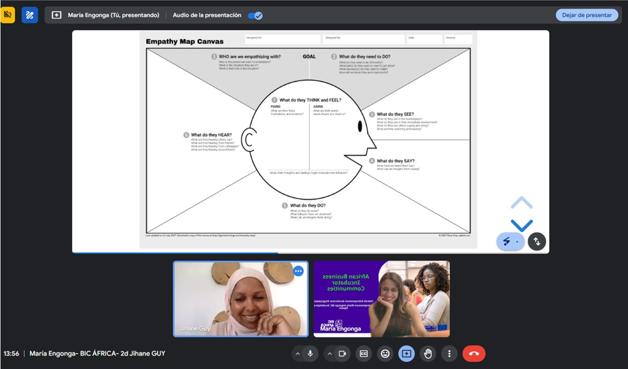Turn on closed captions
628x369 pixels.
click(364, 354)
